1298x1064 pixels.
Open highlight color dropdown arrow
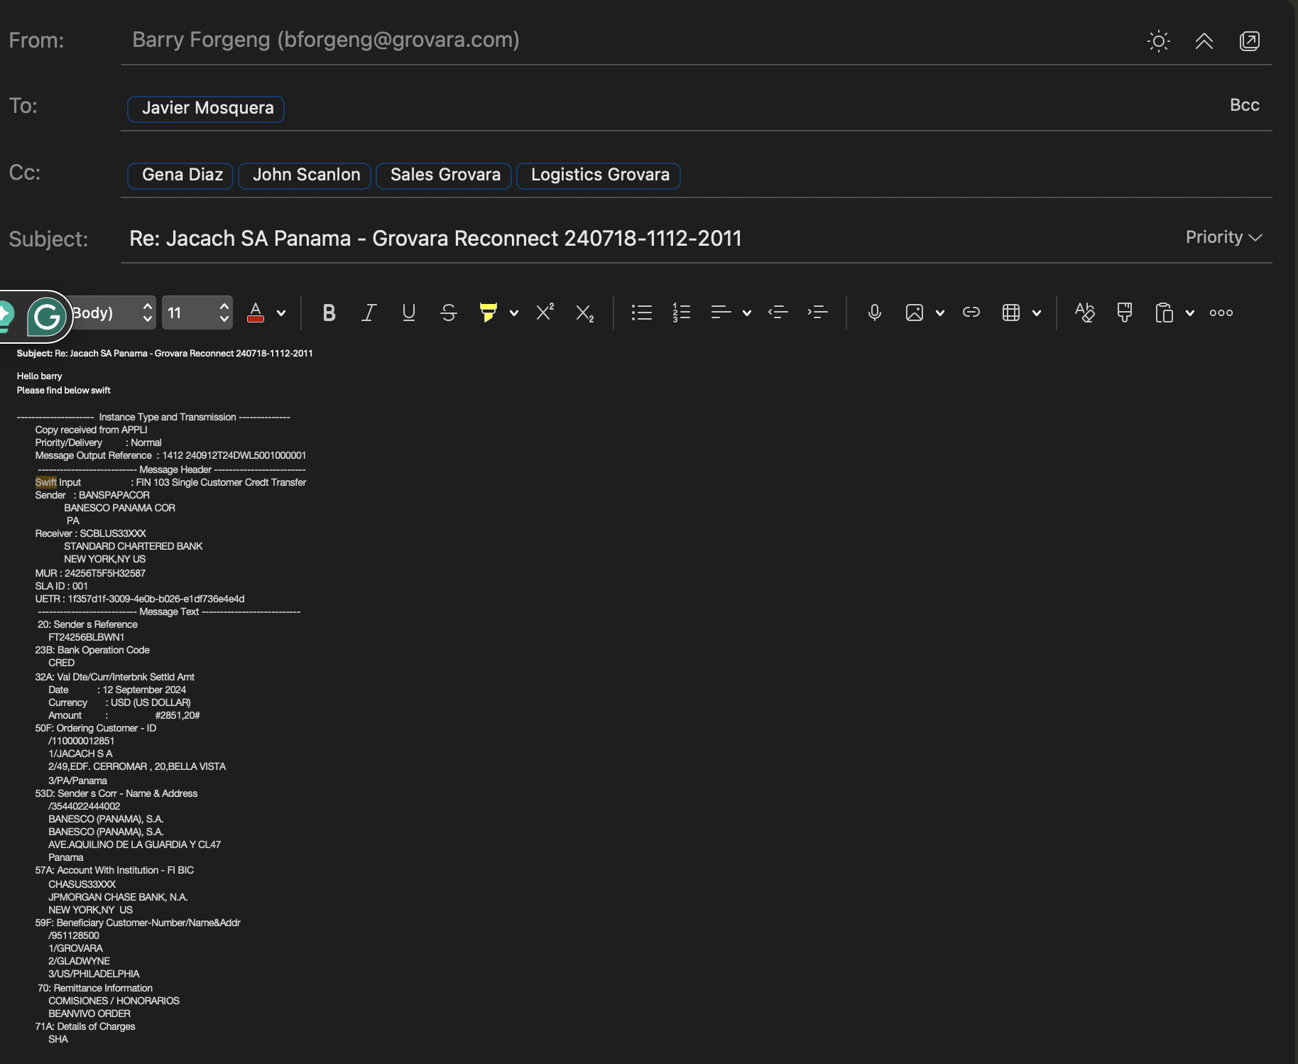click(514, 313)
